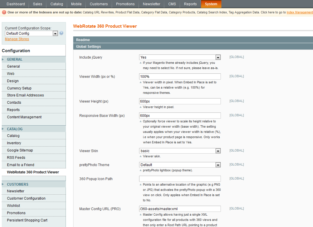Collapse the Global Settings section header

click(193, 46)
